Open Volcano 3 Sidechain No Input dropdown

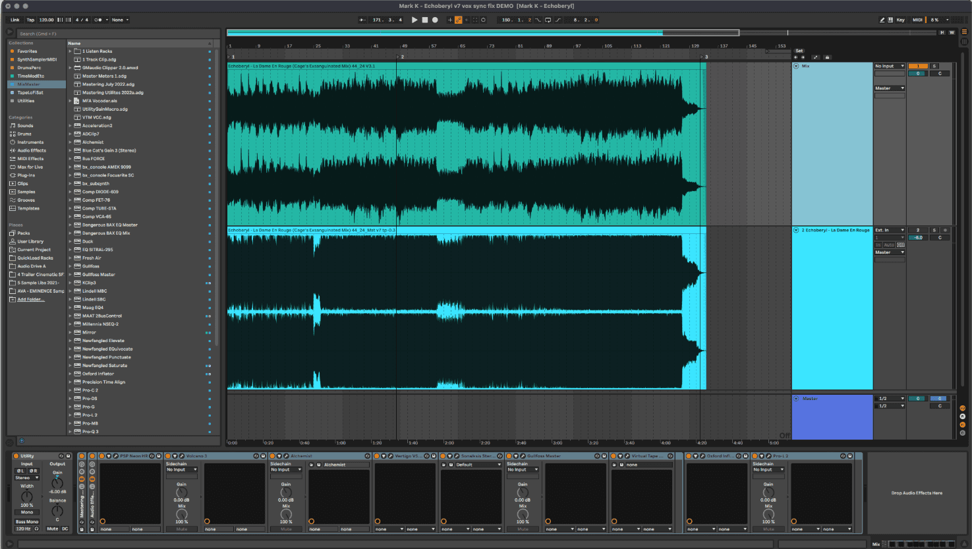pyautogui.click(x=181, y=470)
